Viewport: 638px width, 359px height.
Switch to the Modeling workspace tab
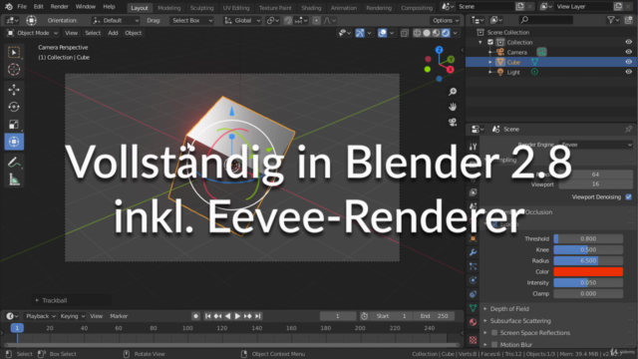coord(168,8)
